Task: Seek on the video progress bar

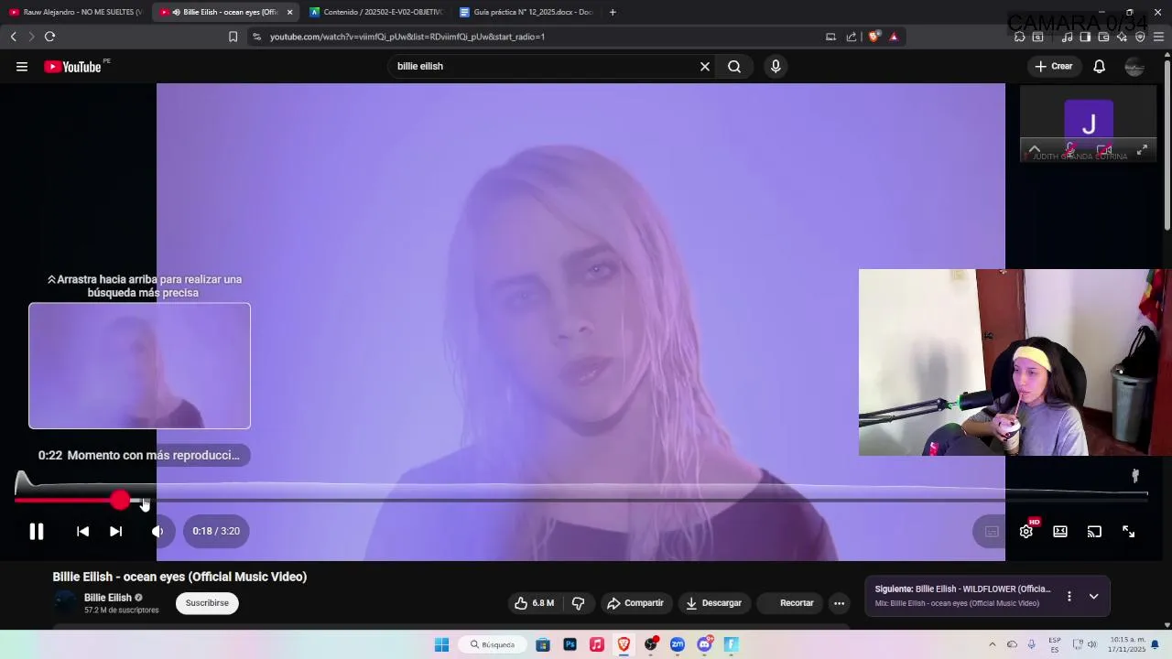Action: coord(581,500)
